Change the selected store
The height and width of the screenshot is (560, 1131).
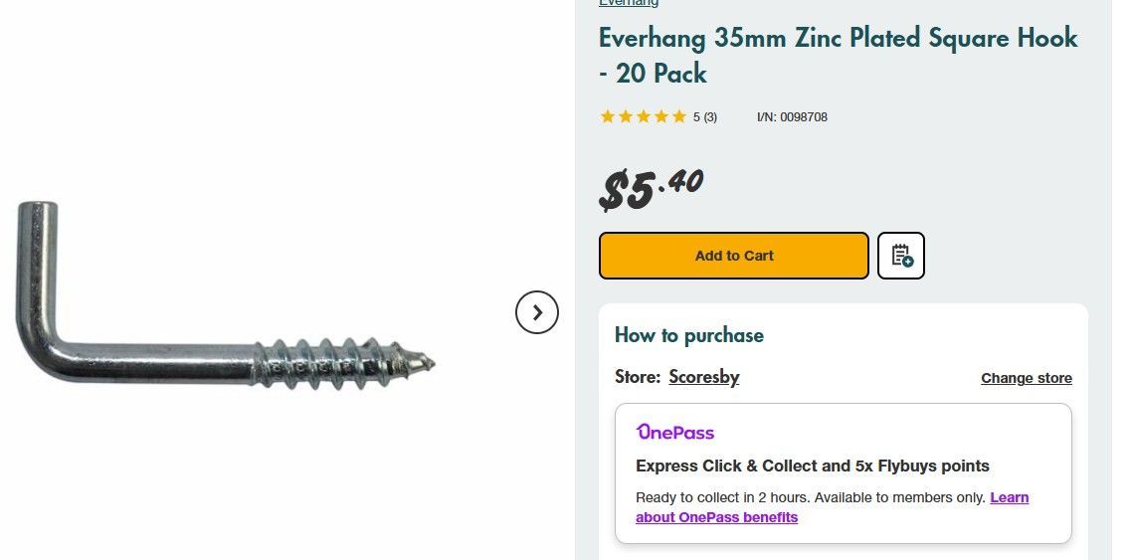coord(1026,378)
